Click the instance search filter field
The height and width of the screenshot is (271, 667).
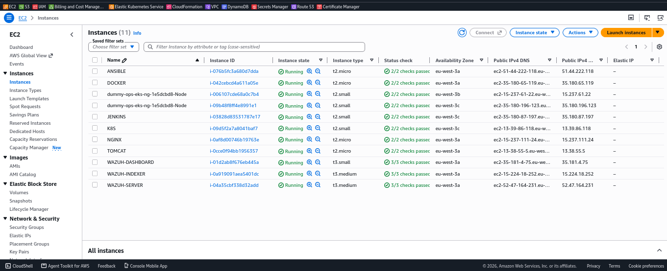254,47
